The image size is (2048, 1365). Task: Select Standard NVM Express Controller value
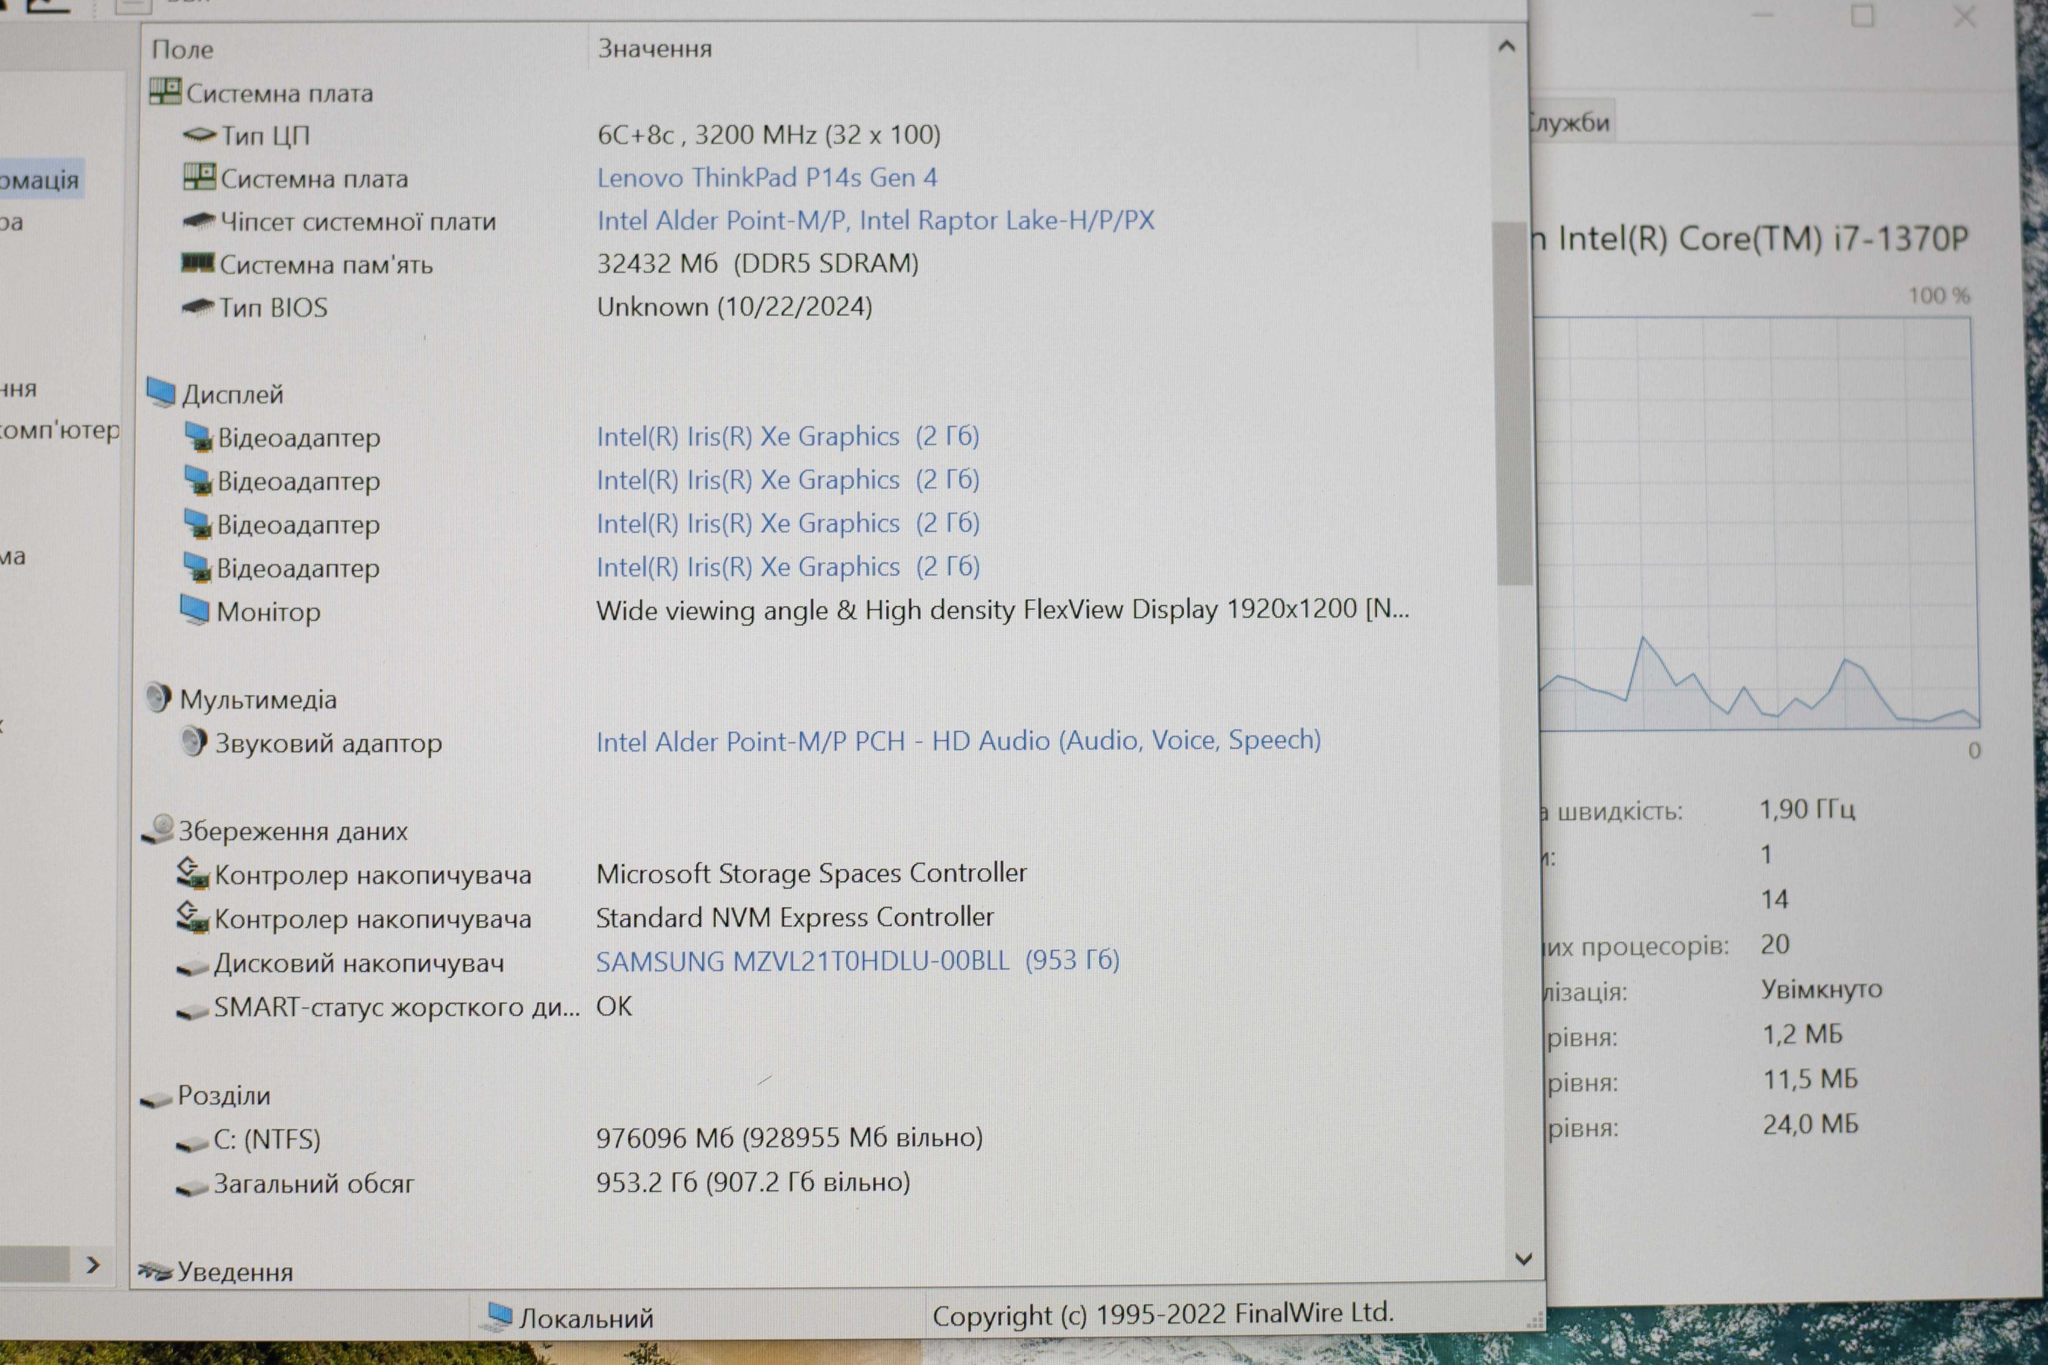[x=795, y=917]
